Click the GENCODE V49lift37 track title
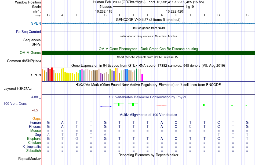This screenshot has width=255, height=165. 148,20
